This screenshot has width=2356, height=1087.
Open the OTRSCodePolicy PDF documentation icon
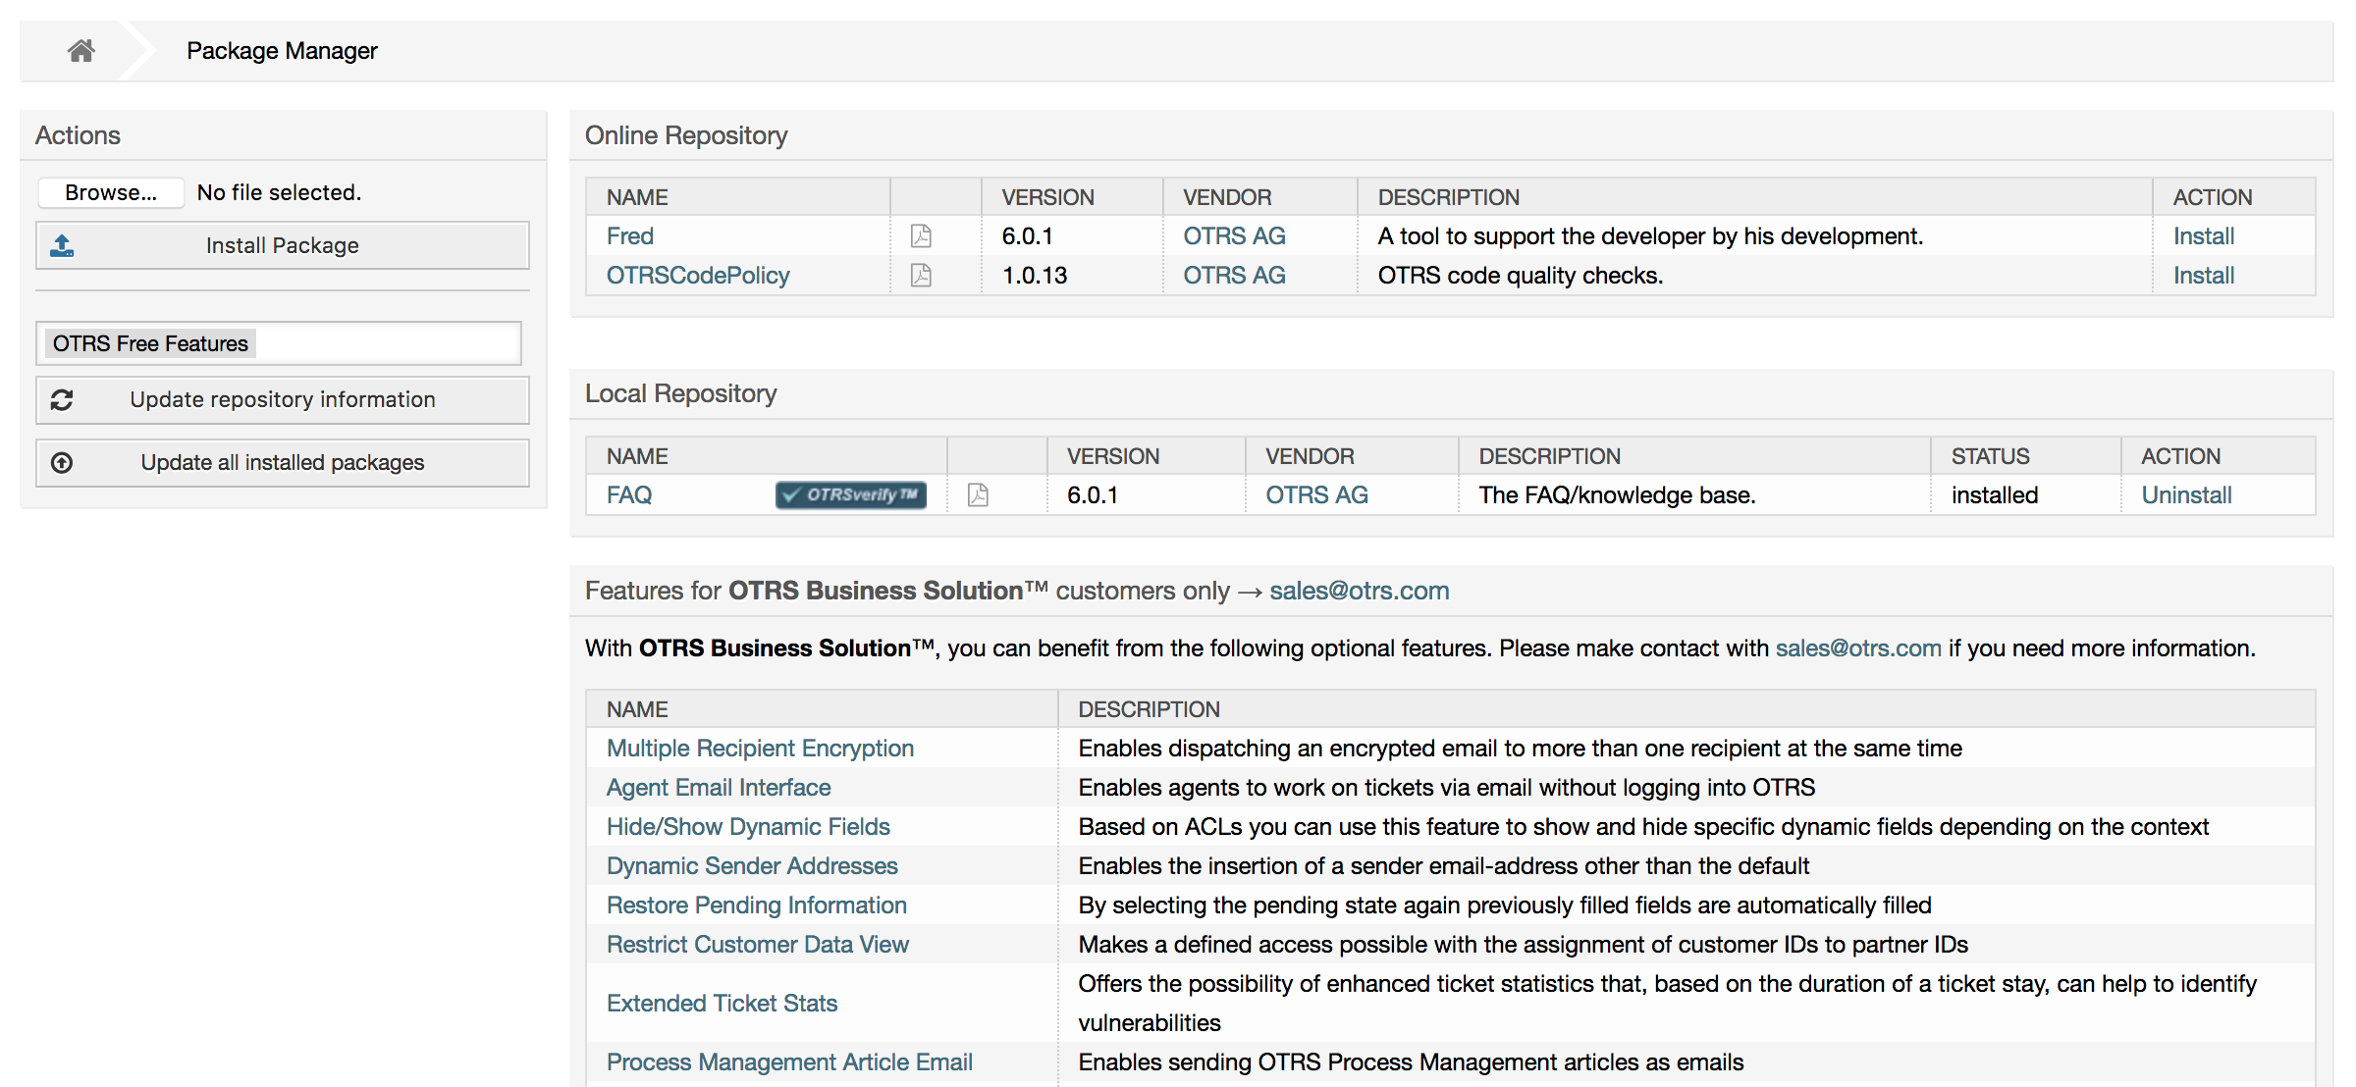click(921, 276)
